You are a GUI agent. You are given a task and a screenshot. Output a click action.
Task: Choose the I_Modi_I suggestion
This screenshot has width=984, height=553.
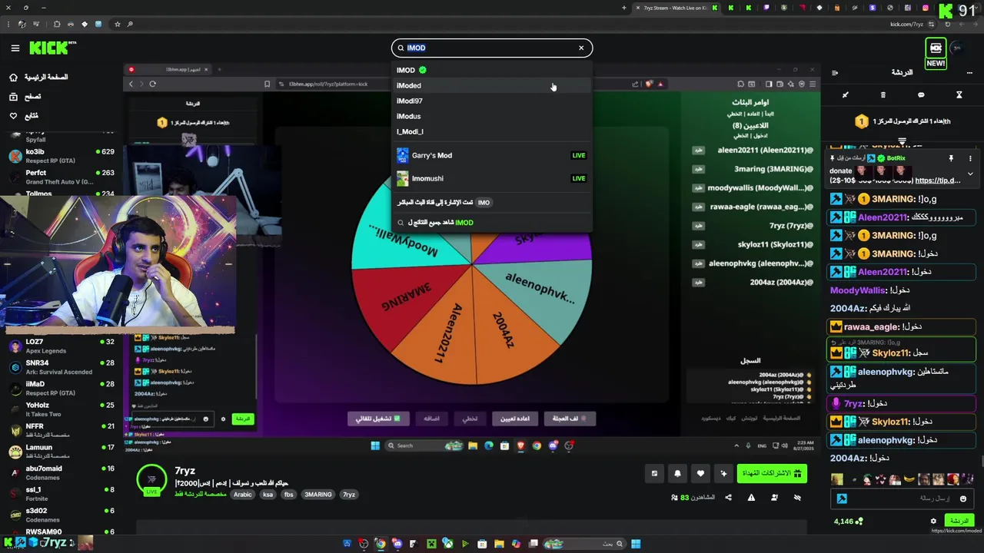[491, 131]
